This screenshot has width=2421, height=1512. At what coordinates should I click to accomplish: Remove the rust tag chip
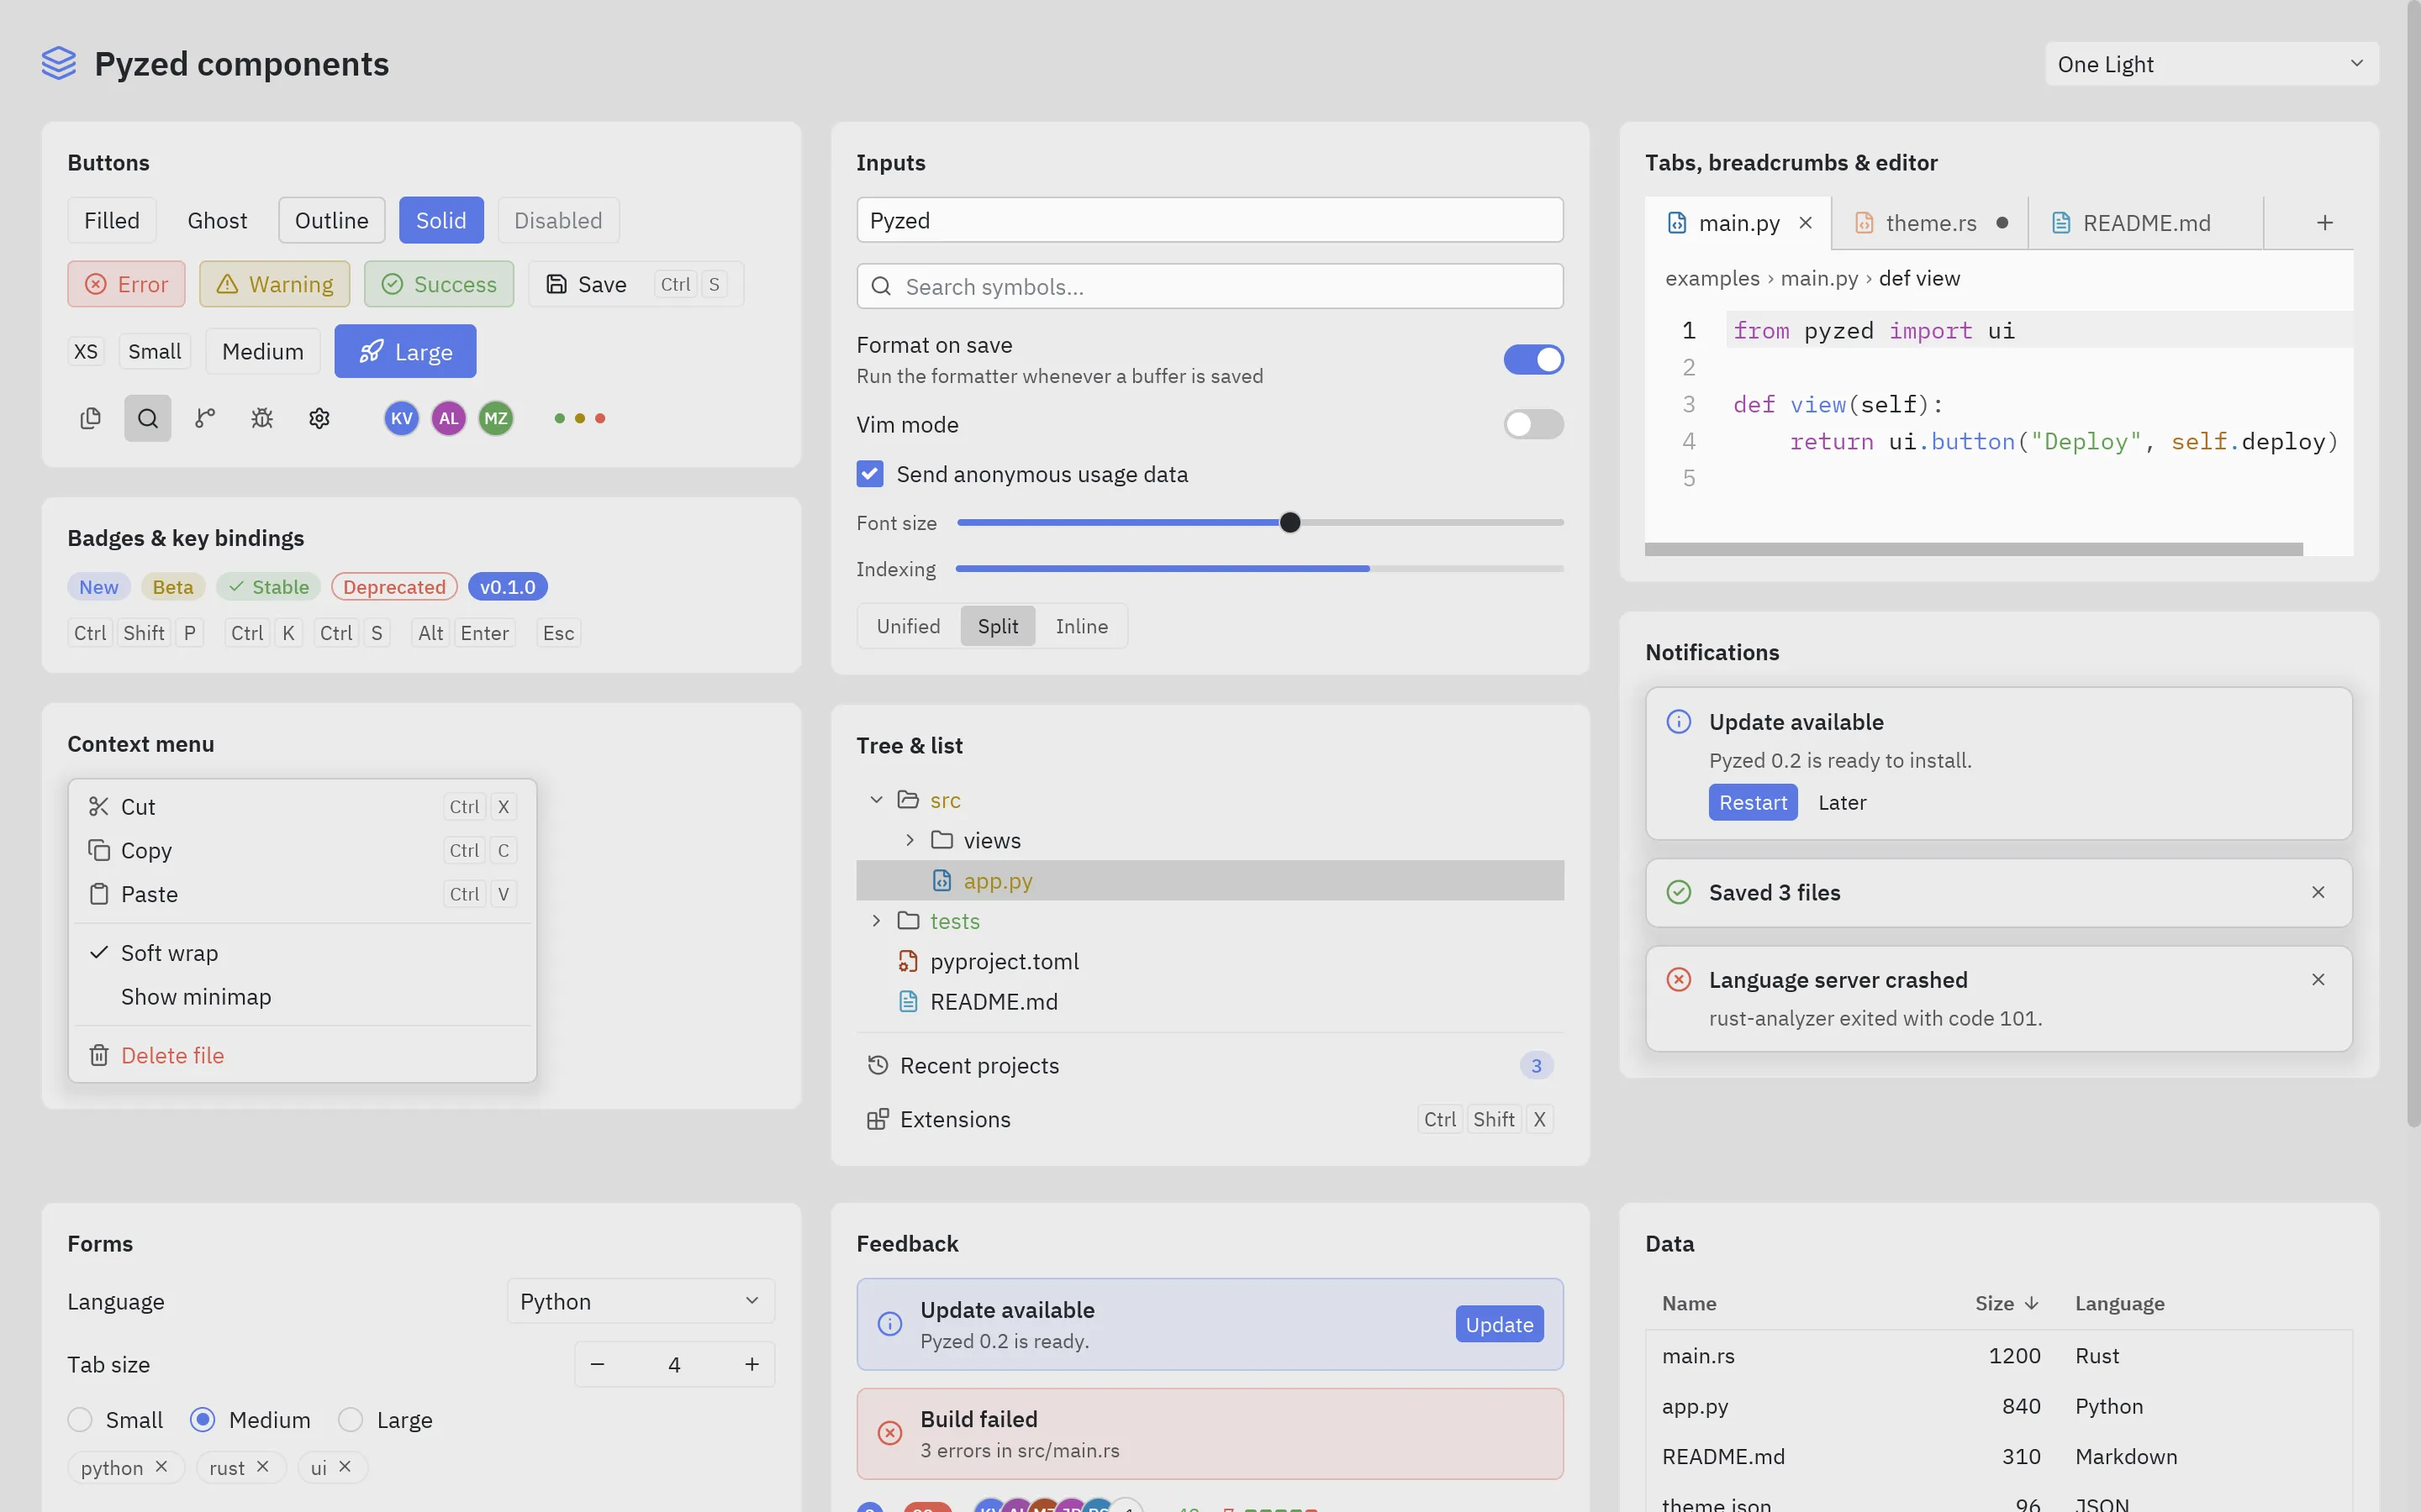(x=262, y=1466)
